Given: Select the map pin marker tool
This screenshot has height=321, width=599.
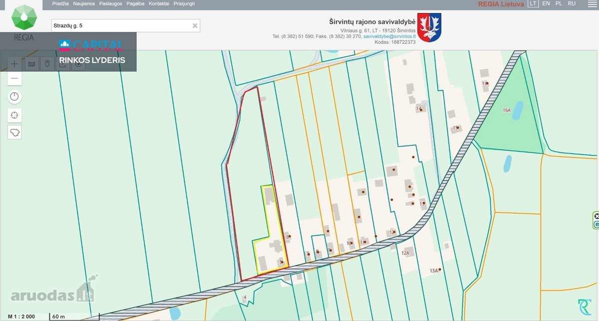Looking at the screenshot, I should tap(47, 64).
